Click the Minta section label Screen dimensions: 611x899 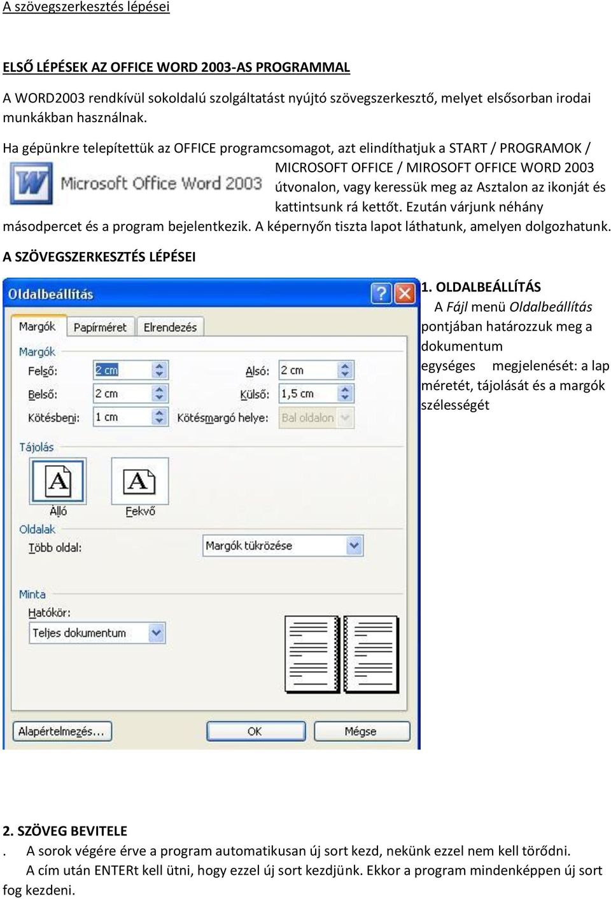tap(32, 594)
